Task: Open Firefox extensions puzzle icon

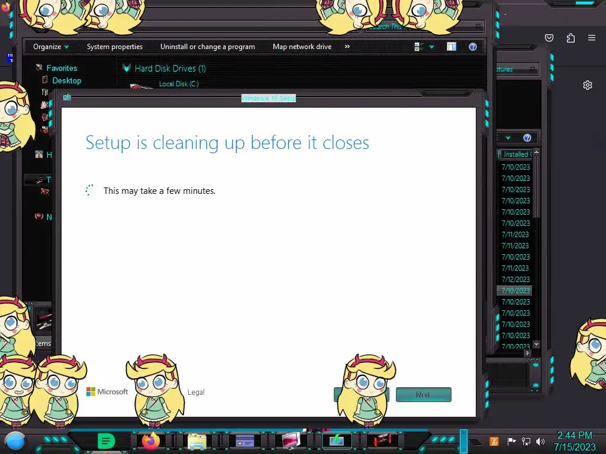Action: point(570,38)
